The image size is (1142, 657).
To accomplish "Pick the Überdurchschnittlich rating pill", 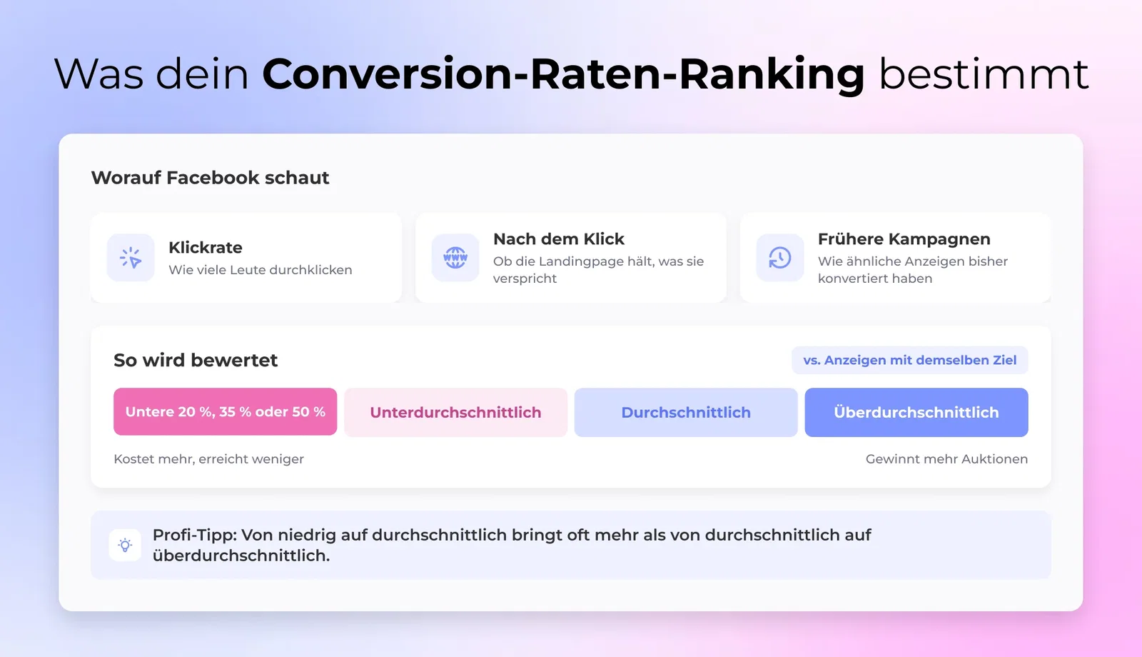I will tap(916, 412).
